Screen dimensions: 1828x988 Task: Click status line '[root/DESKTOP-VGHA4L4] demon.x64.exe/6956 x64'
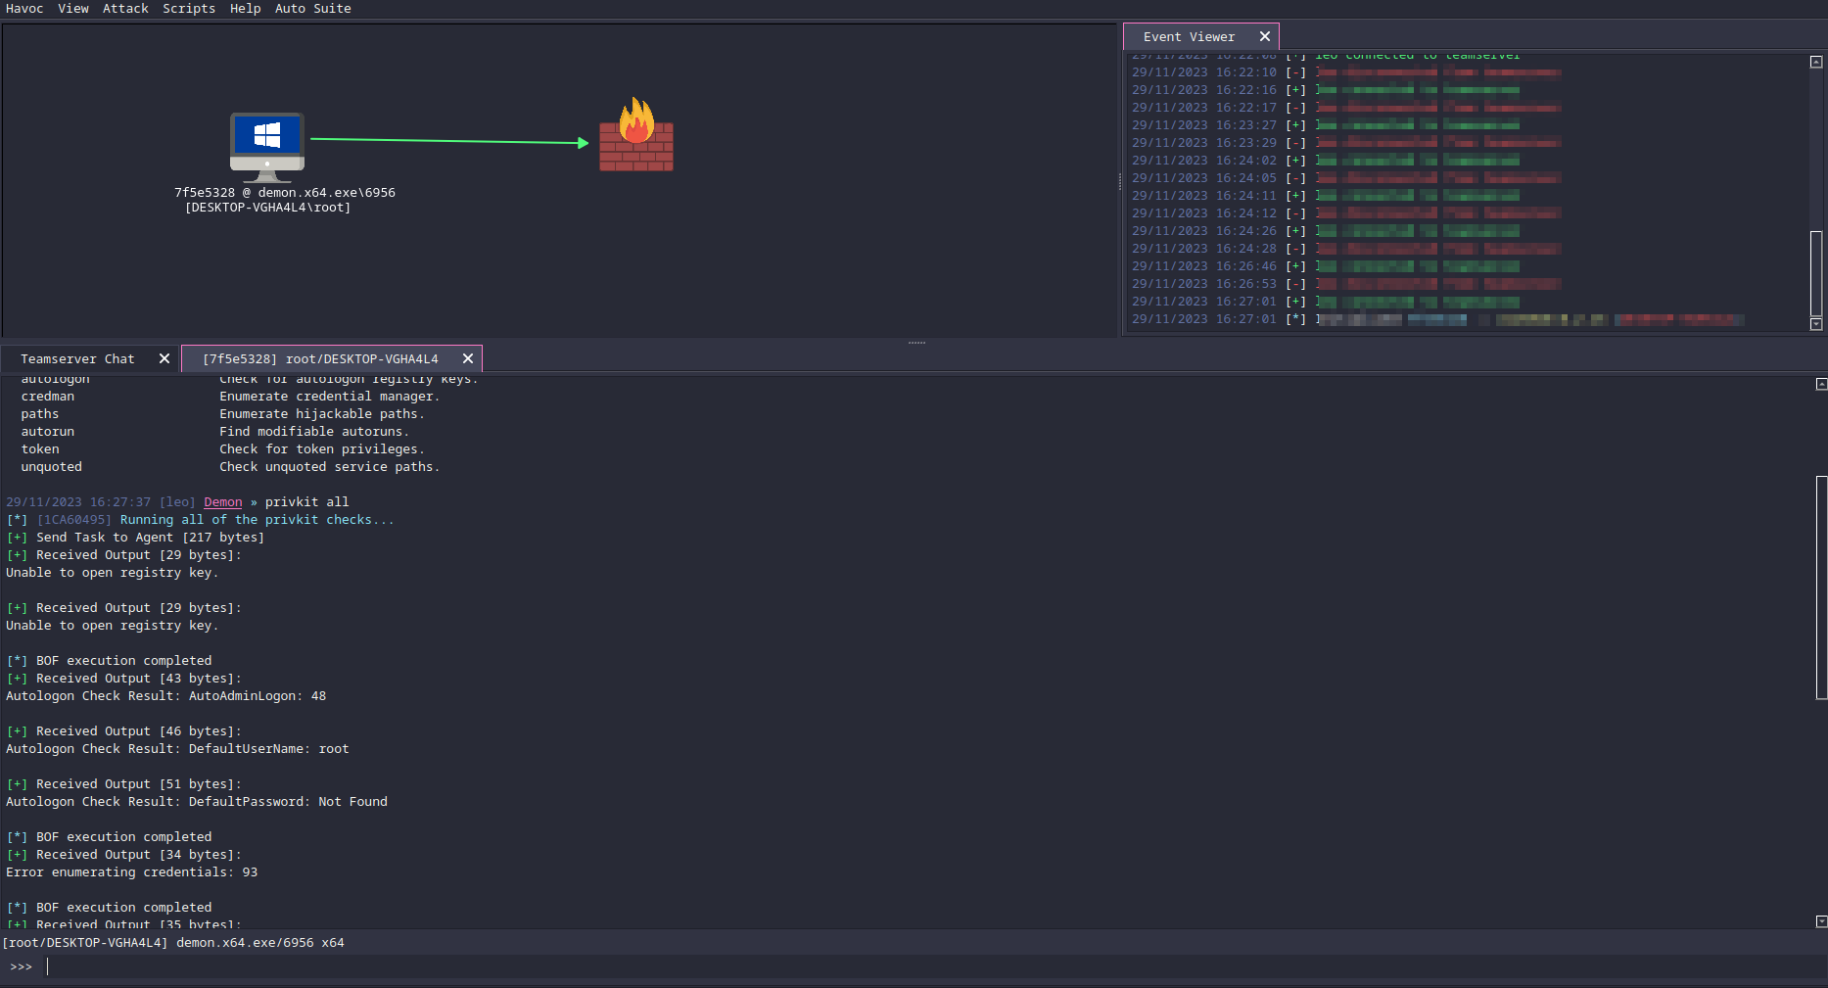tap(173, 943)
